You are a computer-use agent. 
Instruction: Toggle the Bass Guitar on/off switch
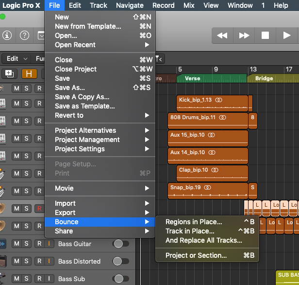click(121, 244)
